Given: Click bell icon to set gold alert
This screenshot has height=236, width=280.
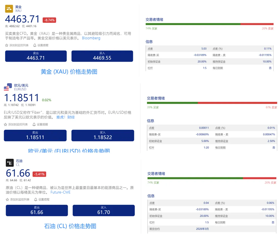Looking at the screenshot, I should (x=35, y=45).
